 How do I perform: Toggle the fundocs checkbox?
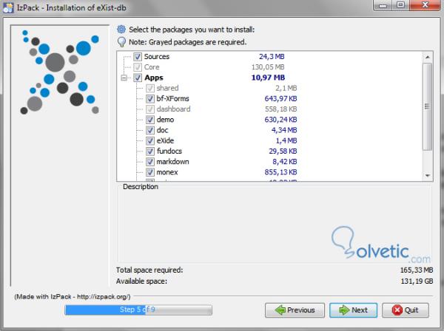[x=150, y=151]
